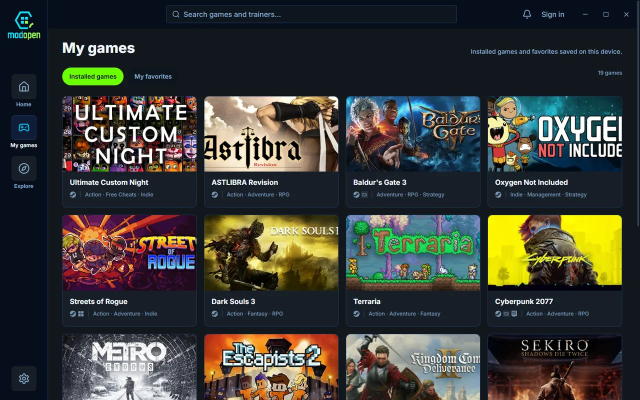The height and width of the screenshot is (400, 640).
Task: Click the Epic Games icon under Cyberpunk 2077
Action: [x=514, y=313]
